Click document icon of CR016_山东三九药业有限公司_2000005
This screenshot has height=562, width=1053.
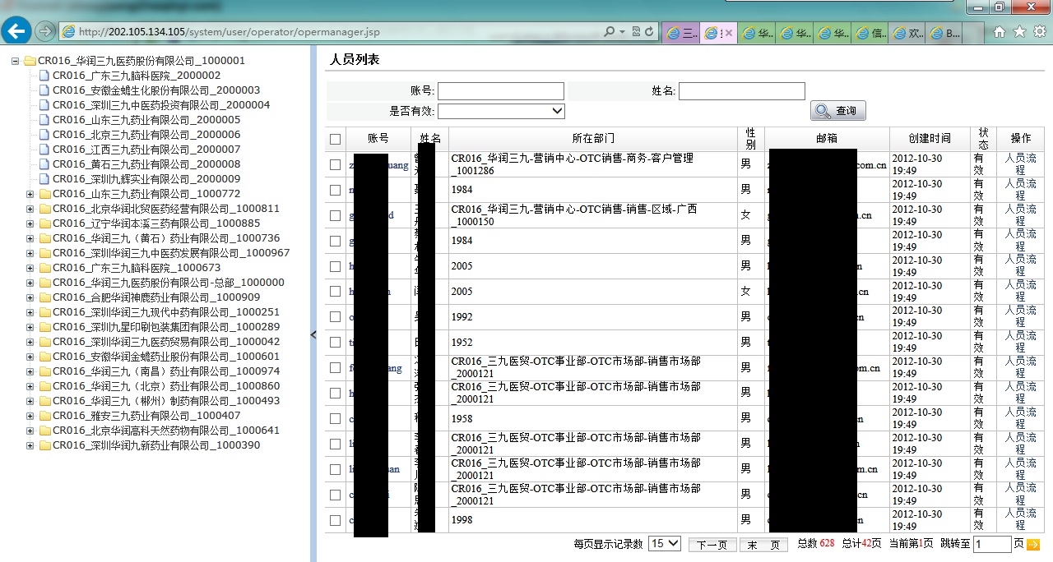[x=44, y=120]
